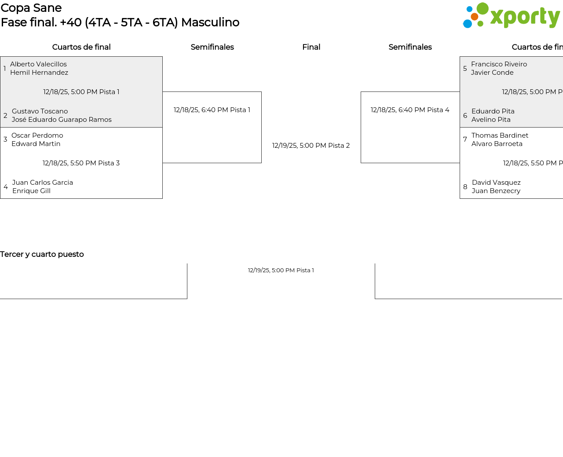Open the semifinal at 6:40 PM Pista 4

click(x=410, y=110)
